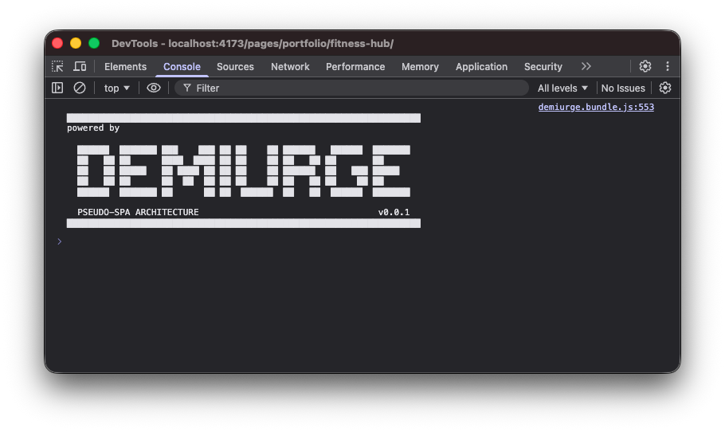725x432 pixels.
Task: Open demiurge.bundle.js:553 source link
Action: click(596, 107)
